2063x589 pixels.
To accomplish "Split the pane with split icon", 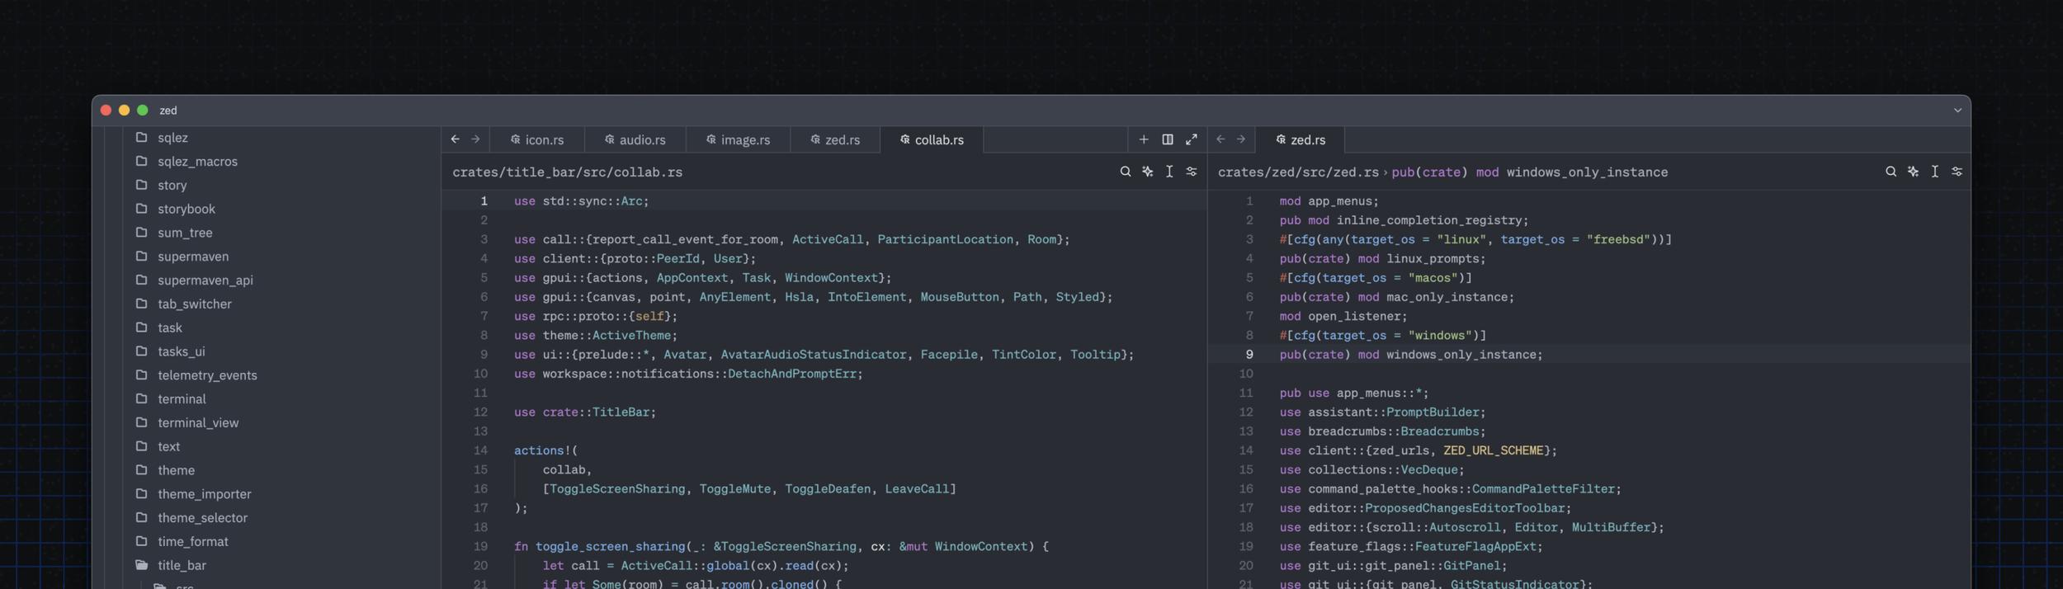I will [1168, 139].
